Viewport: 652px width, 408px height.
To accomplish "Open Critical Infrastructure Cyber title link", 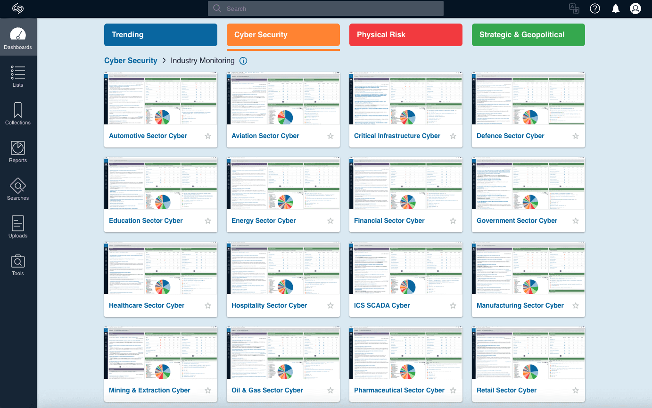I will pos(397,136).
